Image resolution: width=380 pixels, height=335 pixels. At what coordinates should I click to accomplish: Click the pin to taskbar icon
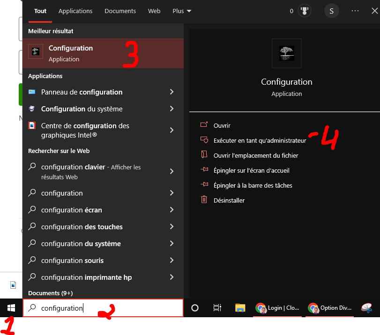[x=204, y=185]
